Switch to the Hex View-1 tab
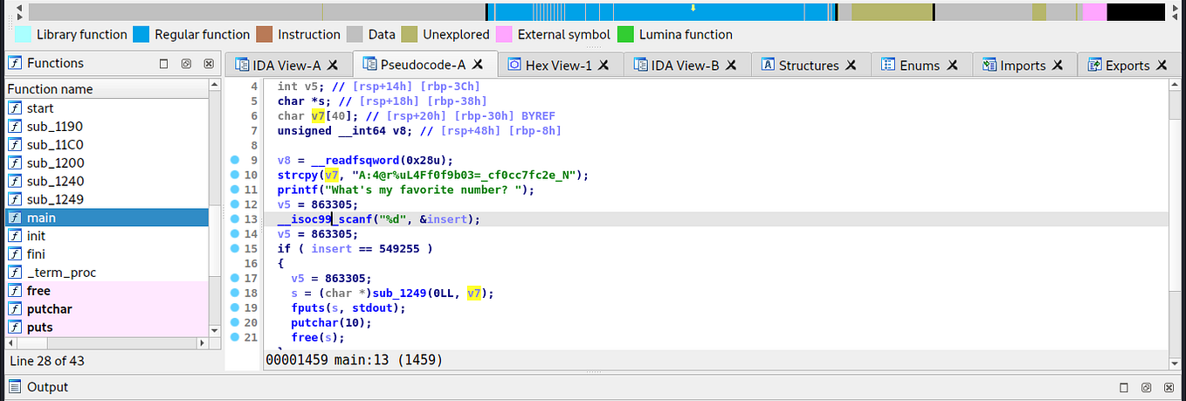The height and width of the screenshot is (401, 1186). coord(559,66)
